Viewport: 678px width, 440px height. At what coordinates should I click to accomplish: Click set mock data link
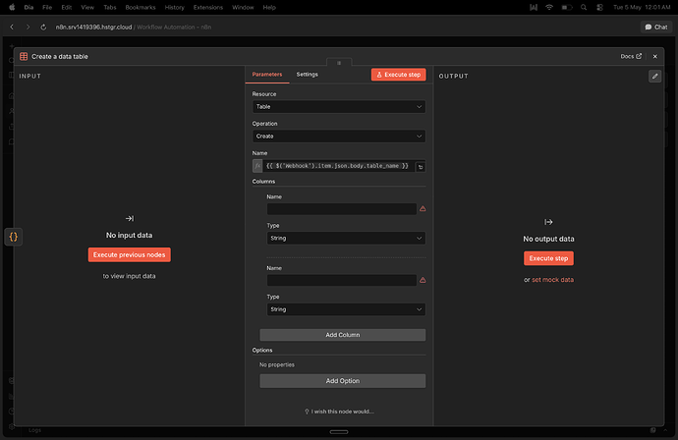[552, 280]
